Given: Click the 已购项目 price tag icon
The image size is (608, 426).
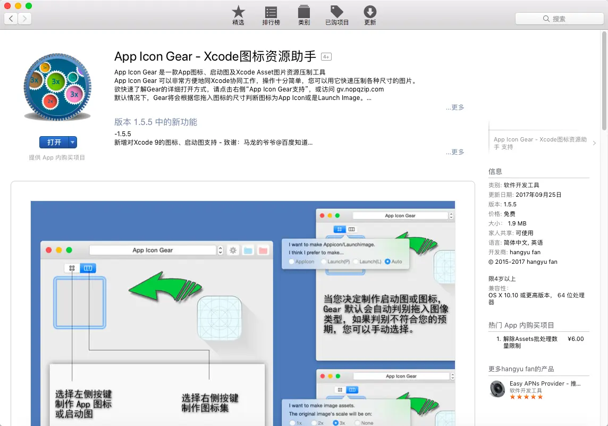Looking at the screenshot, I should coord(336,12).
